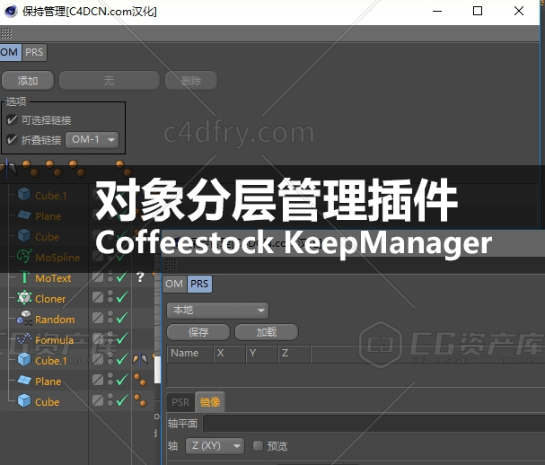Toggle the green checkmark on Random

(122, 318)
